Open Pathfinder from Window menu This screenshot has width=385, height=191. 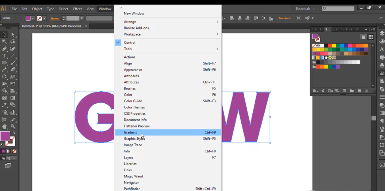168,189
